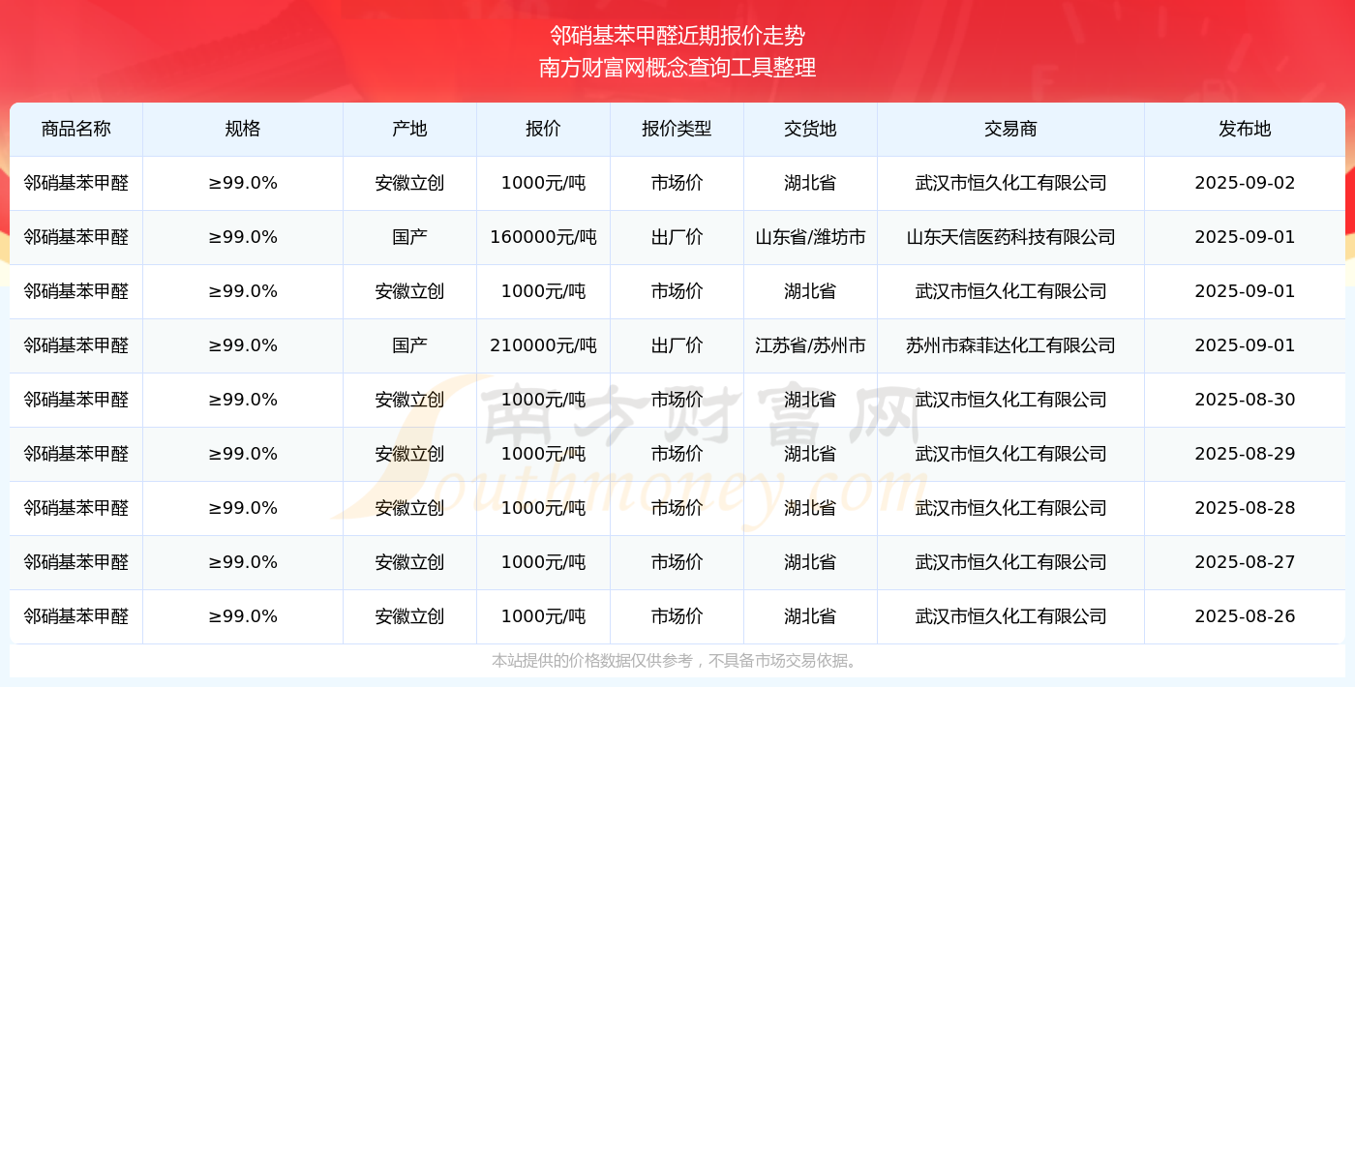Select the title 邻硝基苯甲醛近期报价走势
This screenshot has width=1355, height=1166.
pos(677,36)
